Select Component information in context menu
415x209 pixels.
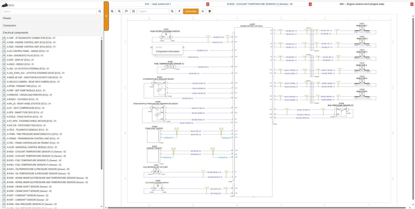(x=168, y=52)
